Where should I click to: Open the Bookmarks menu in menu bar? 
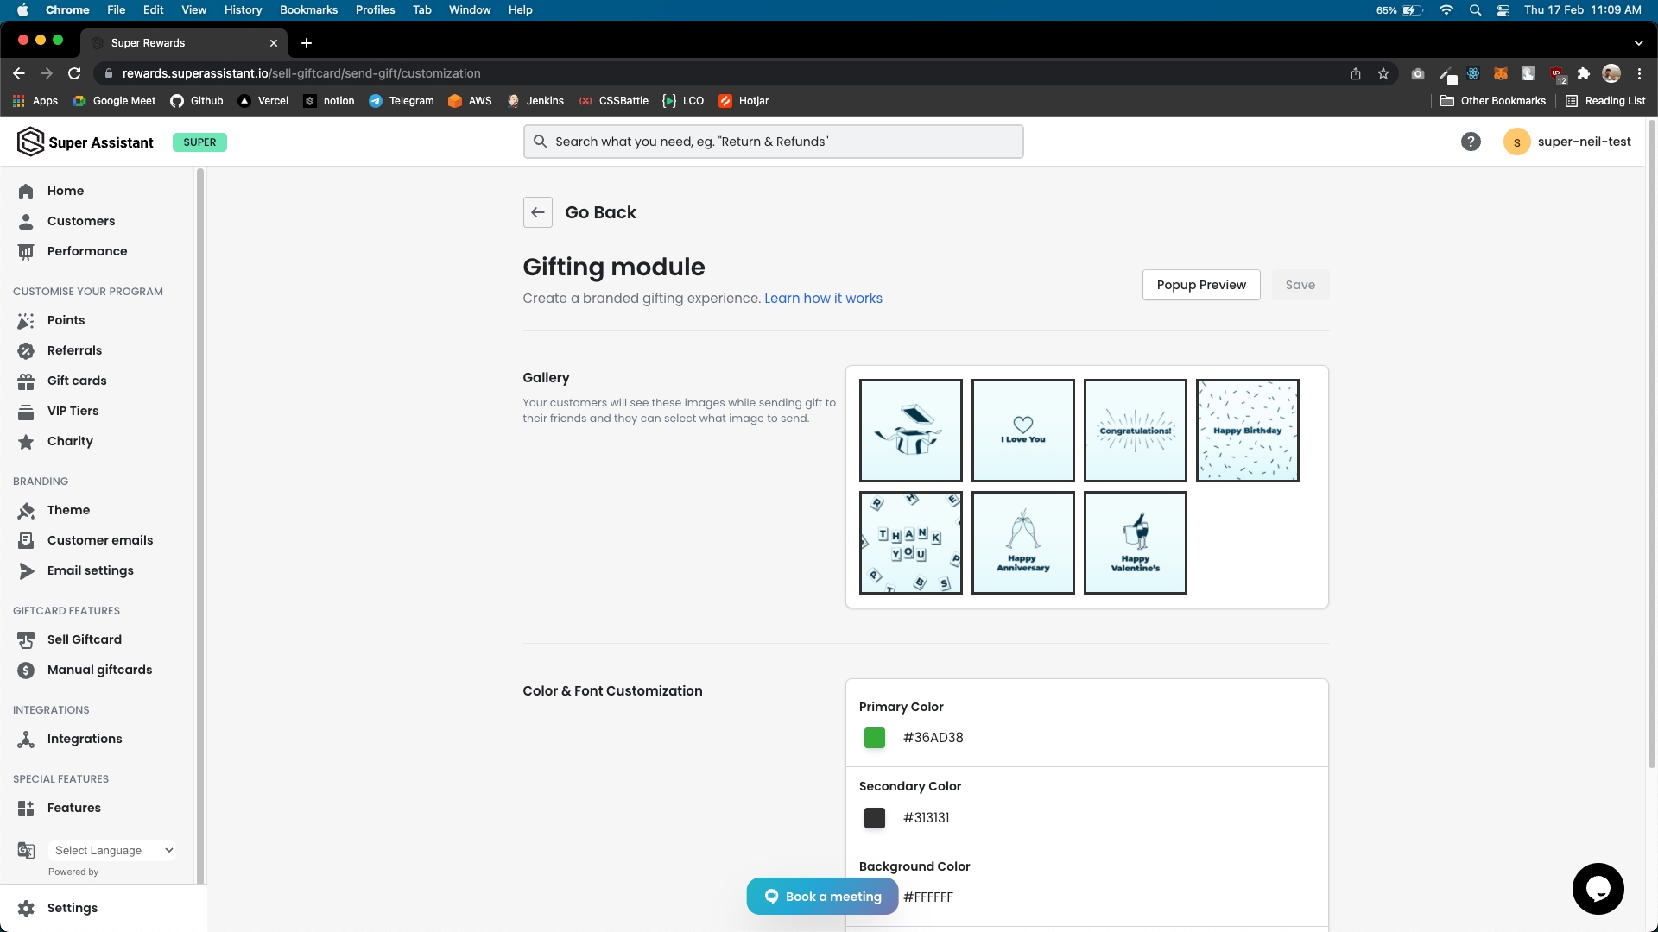pyautogui.click(x=308, y=9)
